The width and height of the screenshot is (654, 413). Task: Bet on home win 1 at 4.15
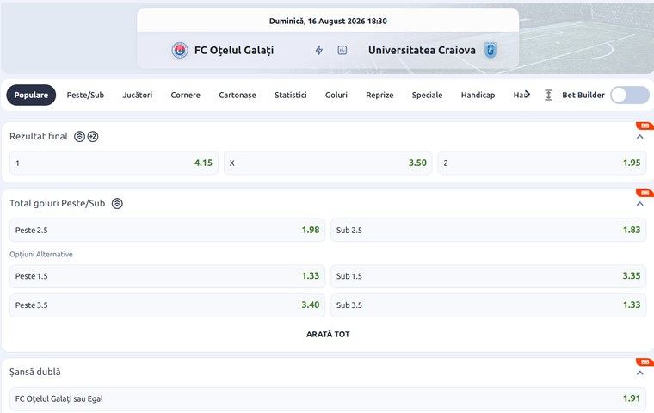(114, 163)
